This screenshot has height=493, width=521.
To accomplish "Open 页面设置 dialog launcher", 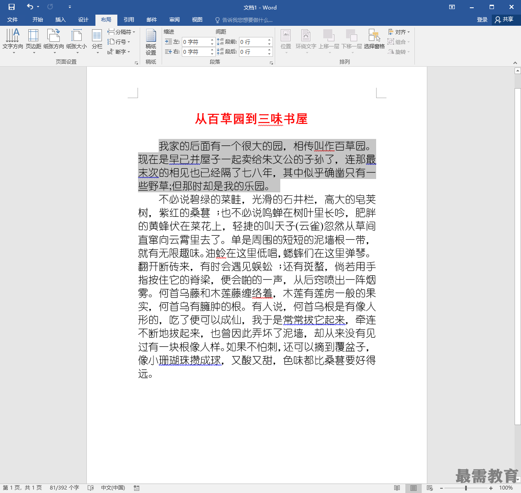I will click(x=136, y=63).
